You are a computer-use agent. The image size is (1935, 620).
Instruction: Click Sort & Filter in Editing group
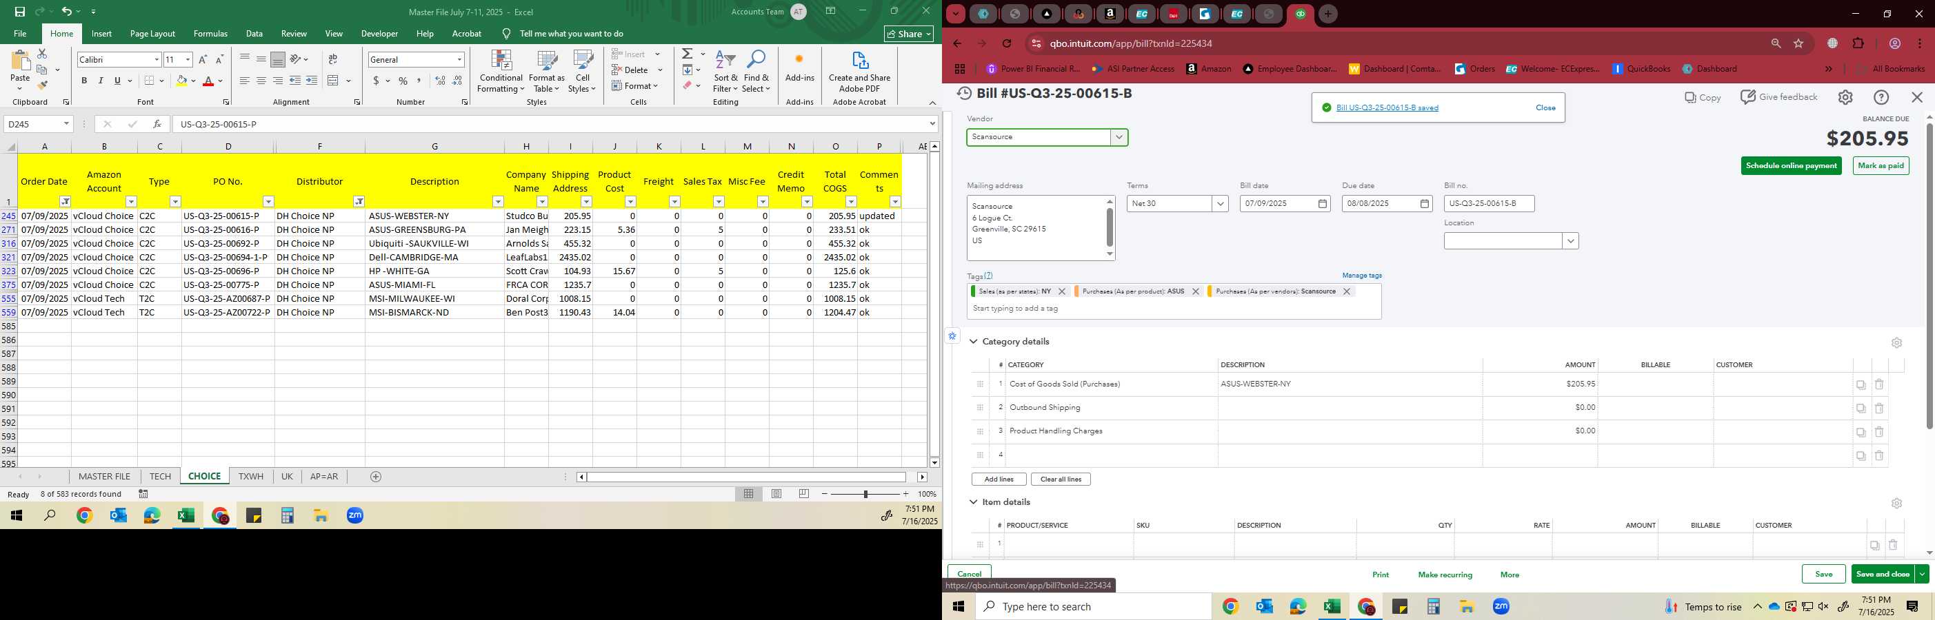(725, 72)
